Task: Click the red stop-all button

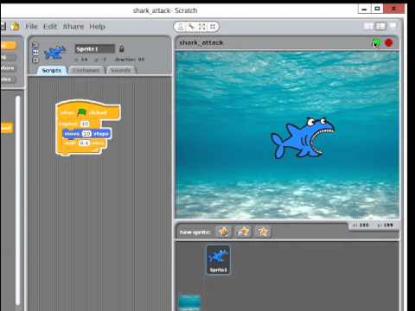Action: point(389,43)
